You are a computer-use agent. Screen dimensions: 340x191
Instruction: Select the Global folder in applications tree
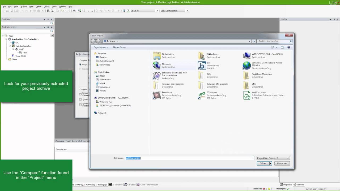tap(14, 59)
